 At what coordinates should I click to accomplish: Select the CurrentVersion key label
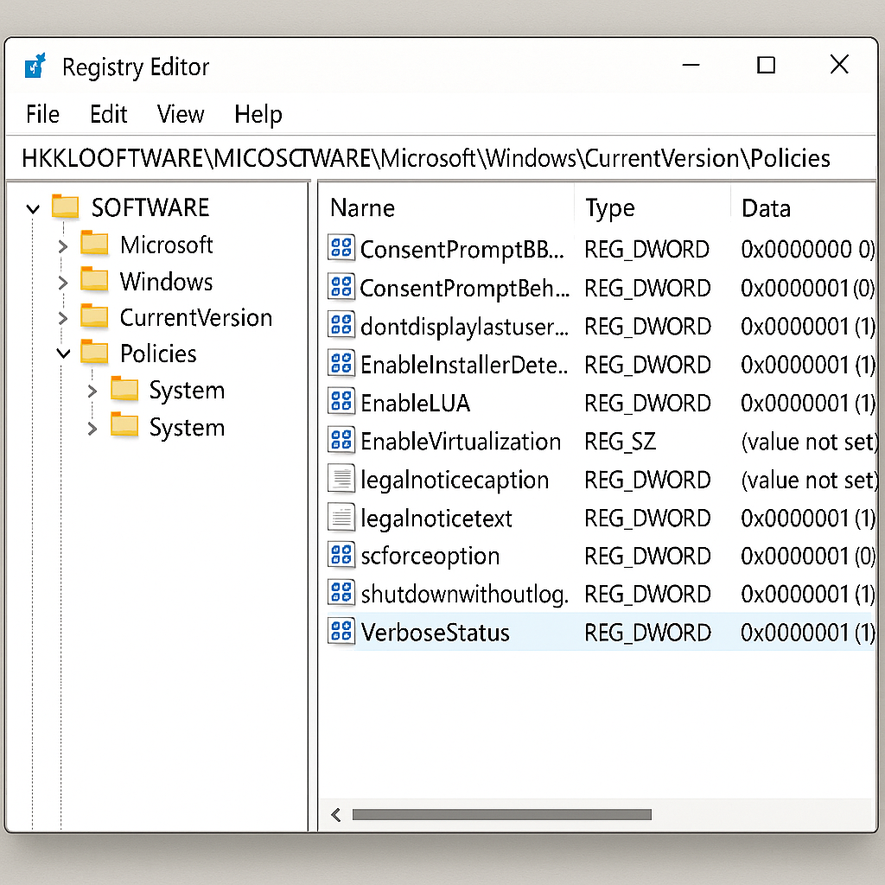pyautogui.click(x=196, y=318)
